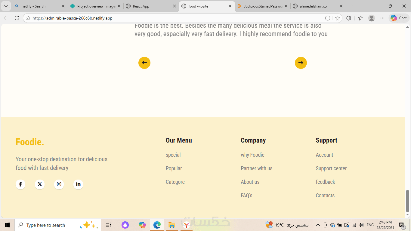Open Settings and more ellipsis menu
The image size is (411, 231).
pyautogui.click(x=382, y=18)
